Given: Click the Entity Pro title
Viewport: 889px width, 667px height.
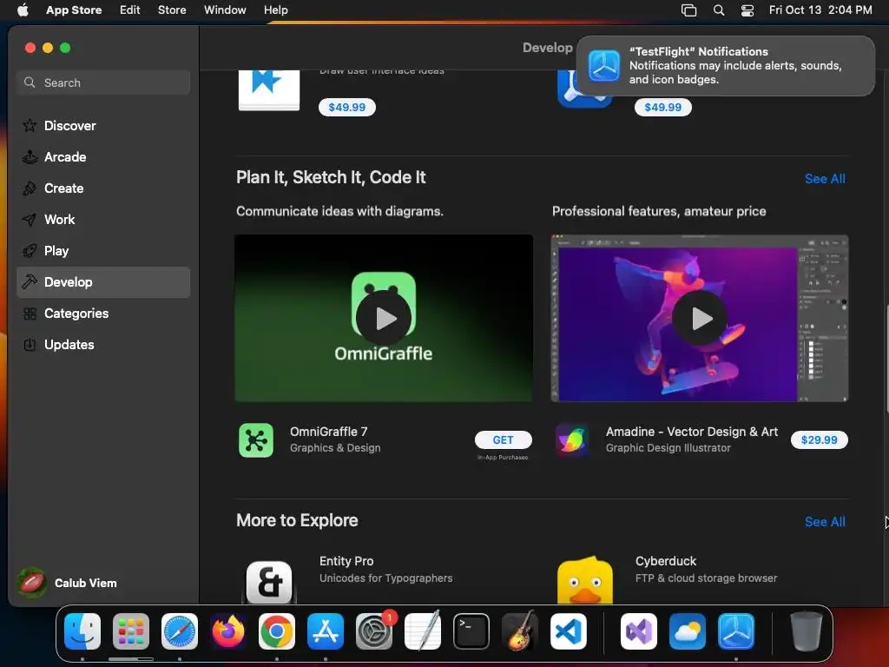Looking at the screenshot, I should [346, 561].
